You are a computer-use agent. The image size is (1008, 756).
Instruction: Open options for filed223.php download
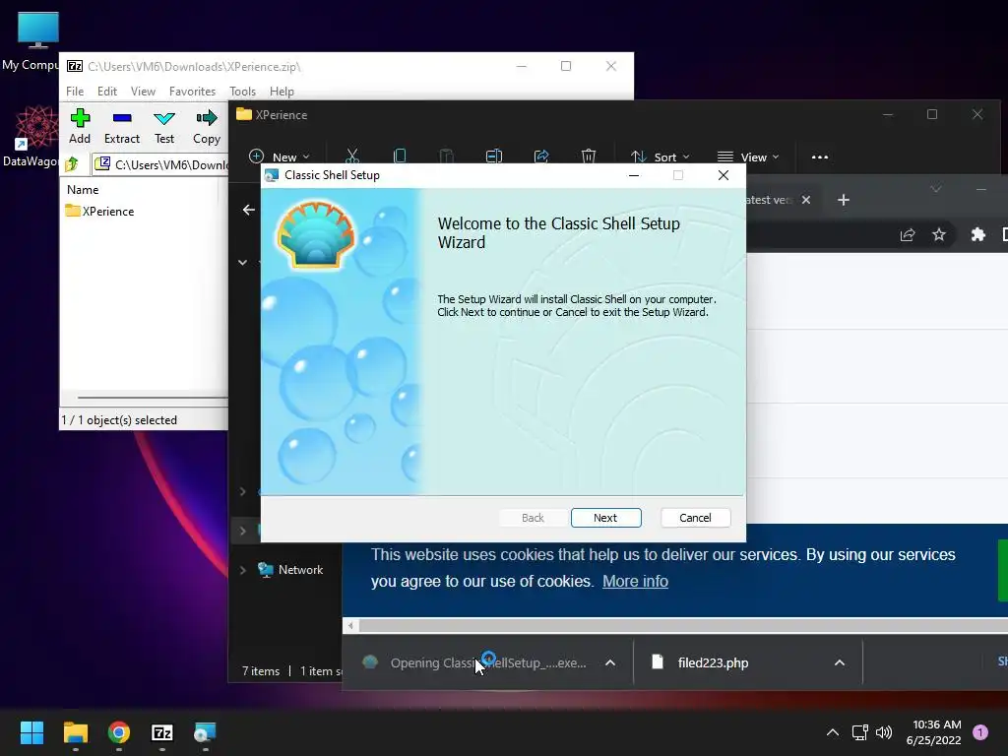click(839, 662)
